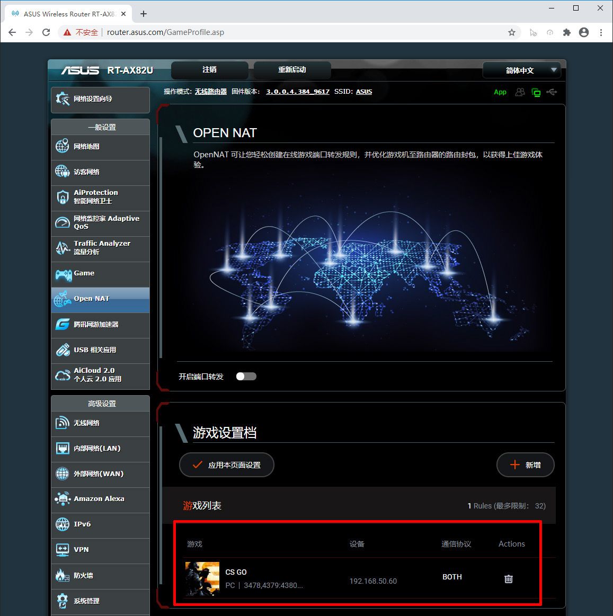Image resolution: width=613 pixels, height=616 pixels.
Task: Click the browser address bar URL
Action: 165,32
